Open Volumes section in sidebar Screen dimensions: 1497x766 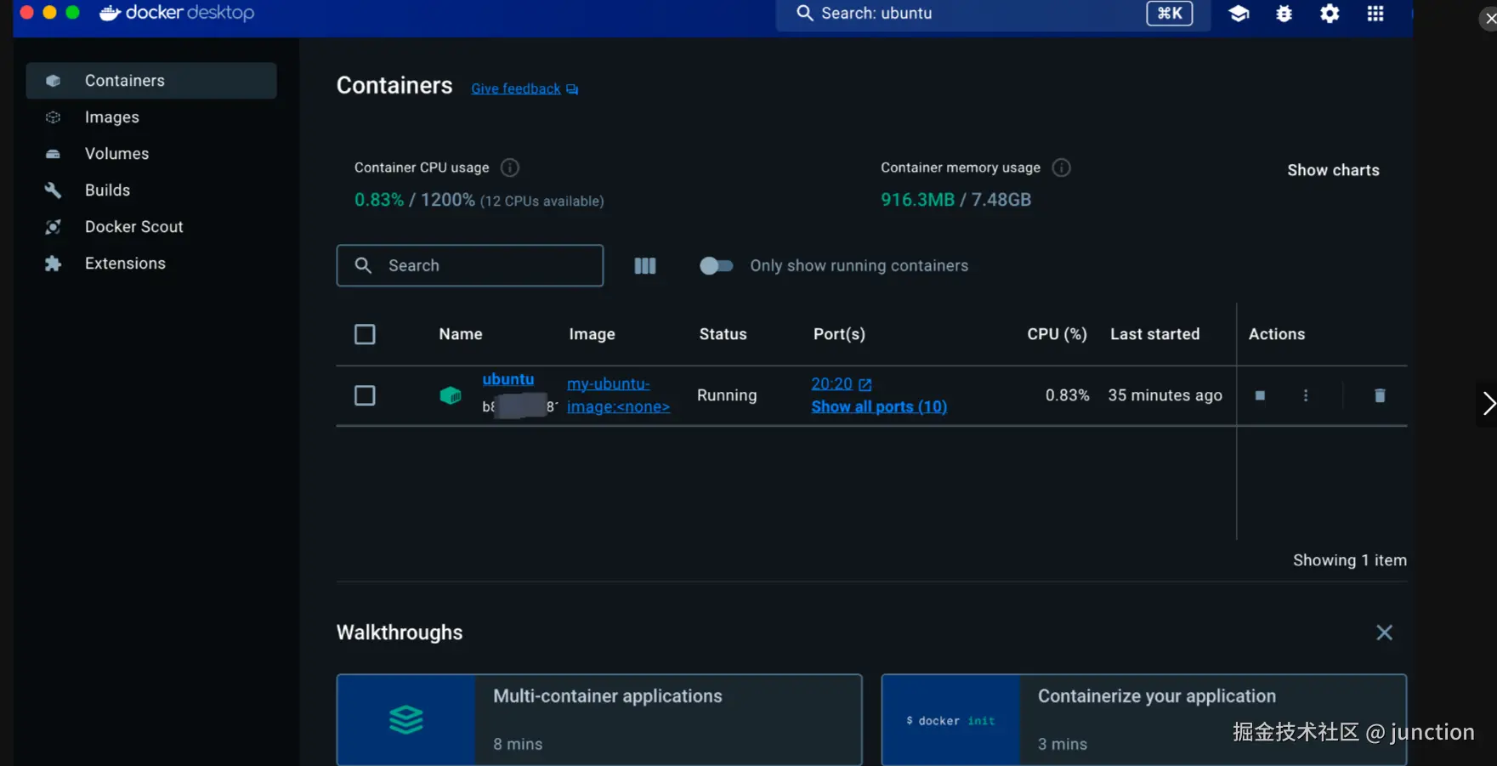151,154
